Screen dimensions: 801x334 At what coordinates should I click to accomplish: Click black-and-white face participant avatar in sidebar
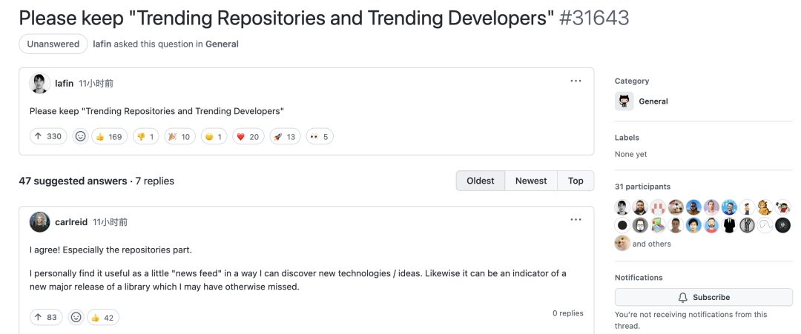pyautogui.click(x=622, y=207)
